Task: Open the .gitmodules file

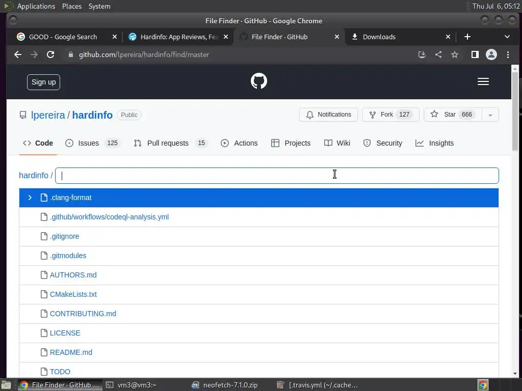Action: pyautogui.click(x=68, y=256)
